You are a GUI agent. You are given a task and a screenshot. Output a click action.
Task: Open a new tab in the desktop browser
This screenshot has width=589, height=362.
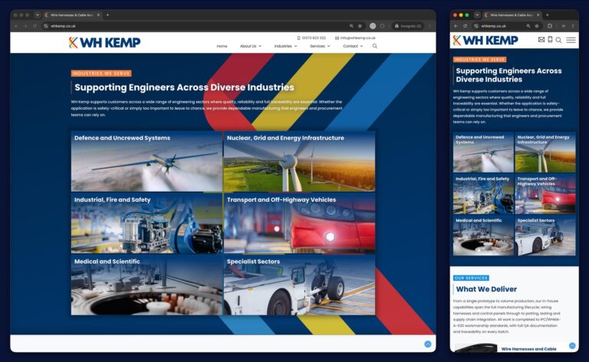107,15
